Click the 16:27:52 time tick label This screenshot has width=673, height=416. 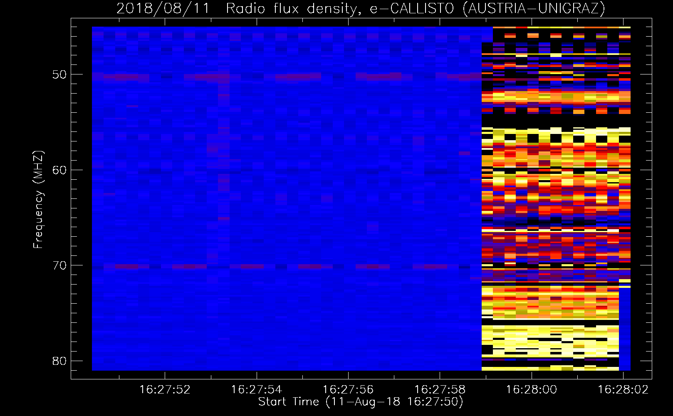point(165,390)
